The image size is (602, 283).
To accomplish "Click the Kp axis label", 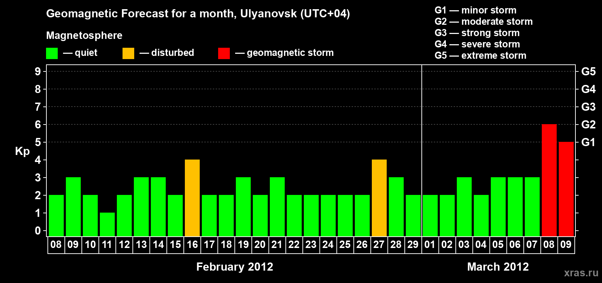I will pyautogui.click(x=22, y=151).
